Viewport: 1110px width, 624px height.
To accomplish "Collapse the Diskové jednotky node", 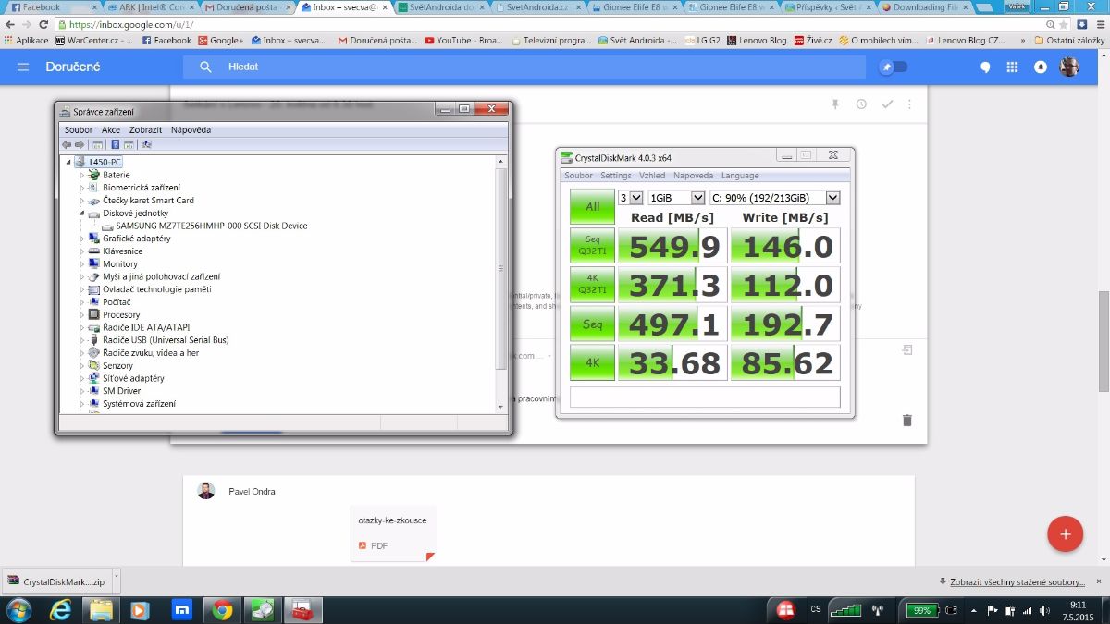I will pyautogui.click(x=82, y=214).
